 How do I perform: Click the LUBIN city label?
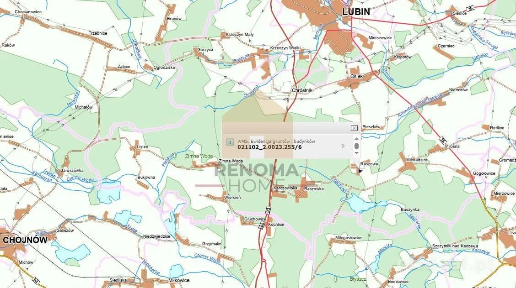point(356,12)
